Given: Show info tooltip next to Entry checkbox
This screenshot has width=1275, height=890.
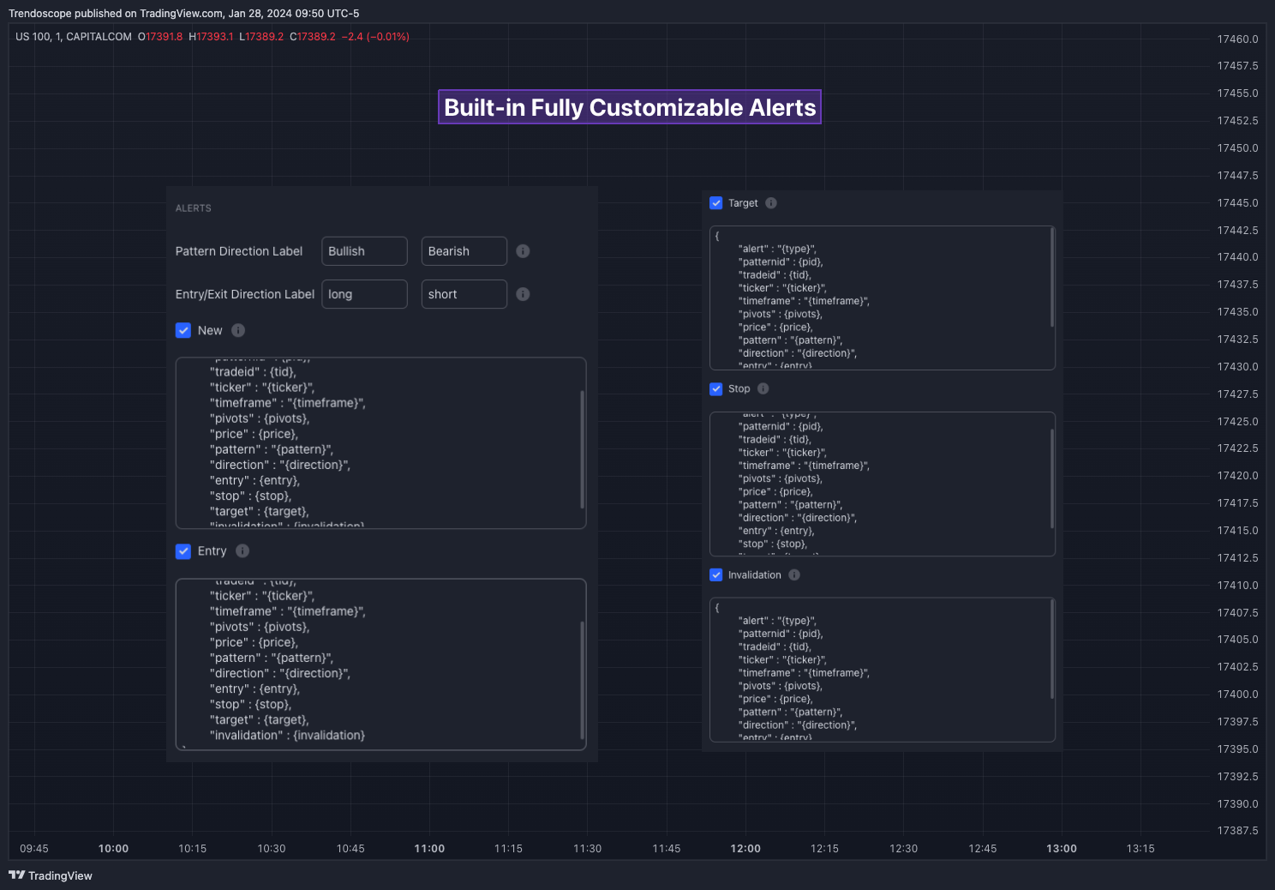Looking at the screenshot, I should tap(242, 551).
